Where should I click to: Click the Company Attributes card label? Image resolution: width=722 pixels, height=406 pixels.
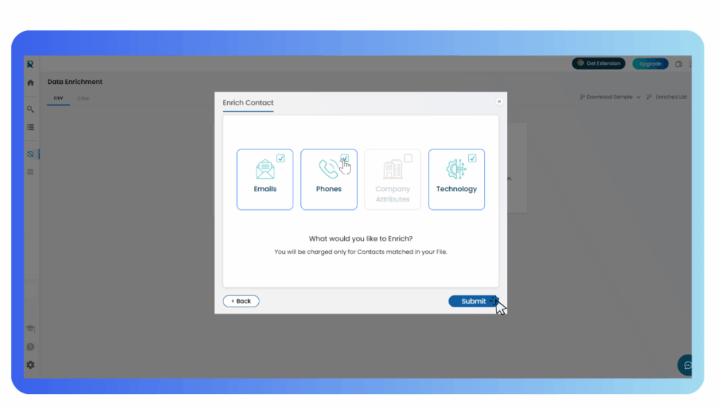pyautogui.click(x=393, y=194)
